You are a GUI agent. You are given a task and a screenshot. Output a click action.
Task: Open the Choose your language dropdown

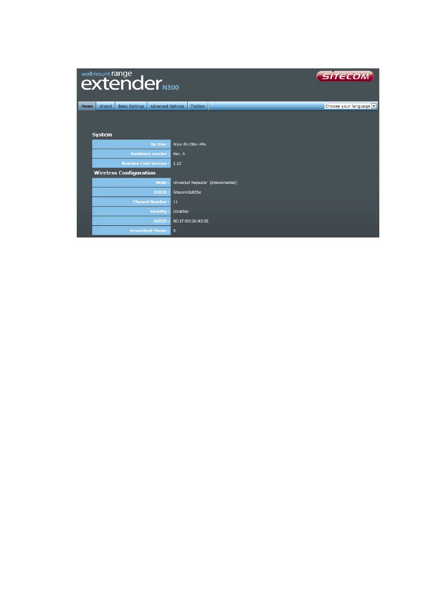(x=350, y=106)
